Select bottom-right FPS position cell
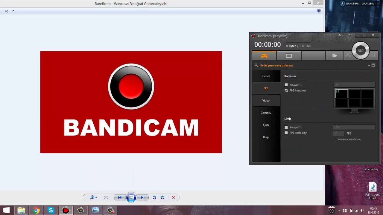Screen dimensions: 383x215 point(367,103)
